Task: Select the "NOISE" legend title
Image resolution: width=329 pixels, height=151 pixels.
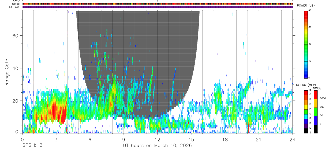Action: [x=317, y=88]
